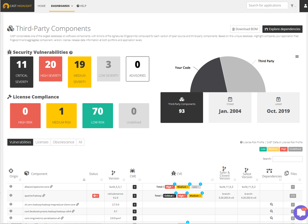
Task: Click link icon beside com.facebook.presto.hadoop:hadoop-cdh4
Action: tap(73, 211)
